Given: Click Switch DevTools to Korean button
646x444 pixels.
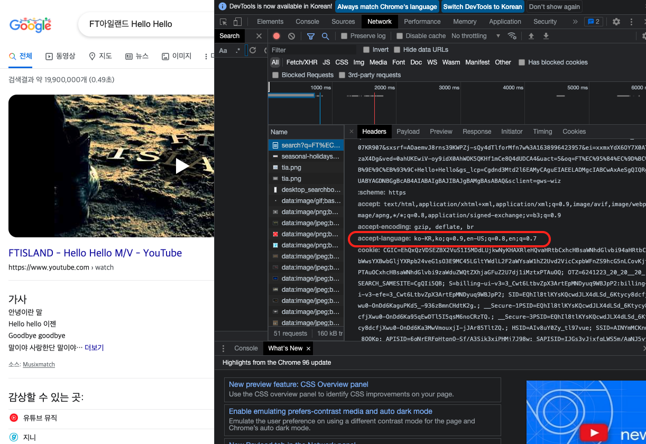Looking at the screenshot, I should tap(483, 7).
